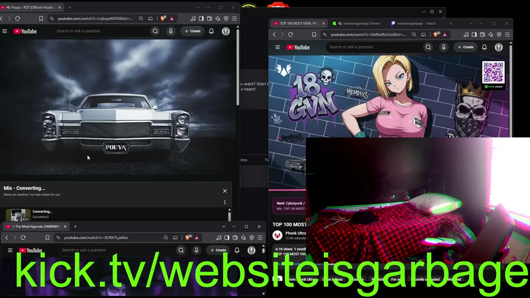
Task: Open a new tab in the DARKWAVE window
Action: click(x=75, y=226)
